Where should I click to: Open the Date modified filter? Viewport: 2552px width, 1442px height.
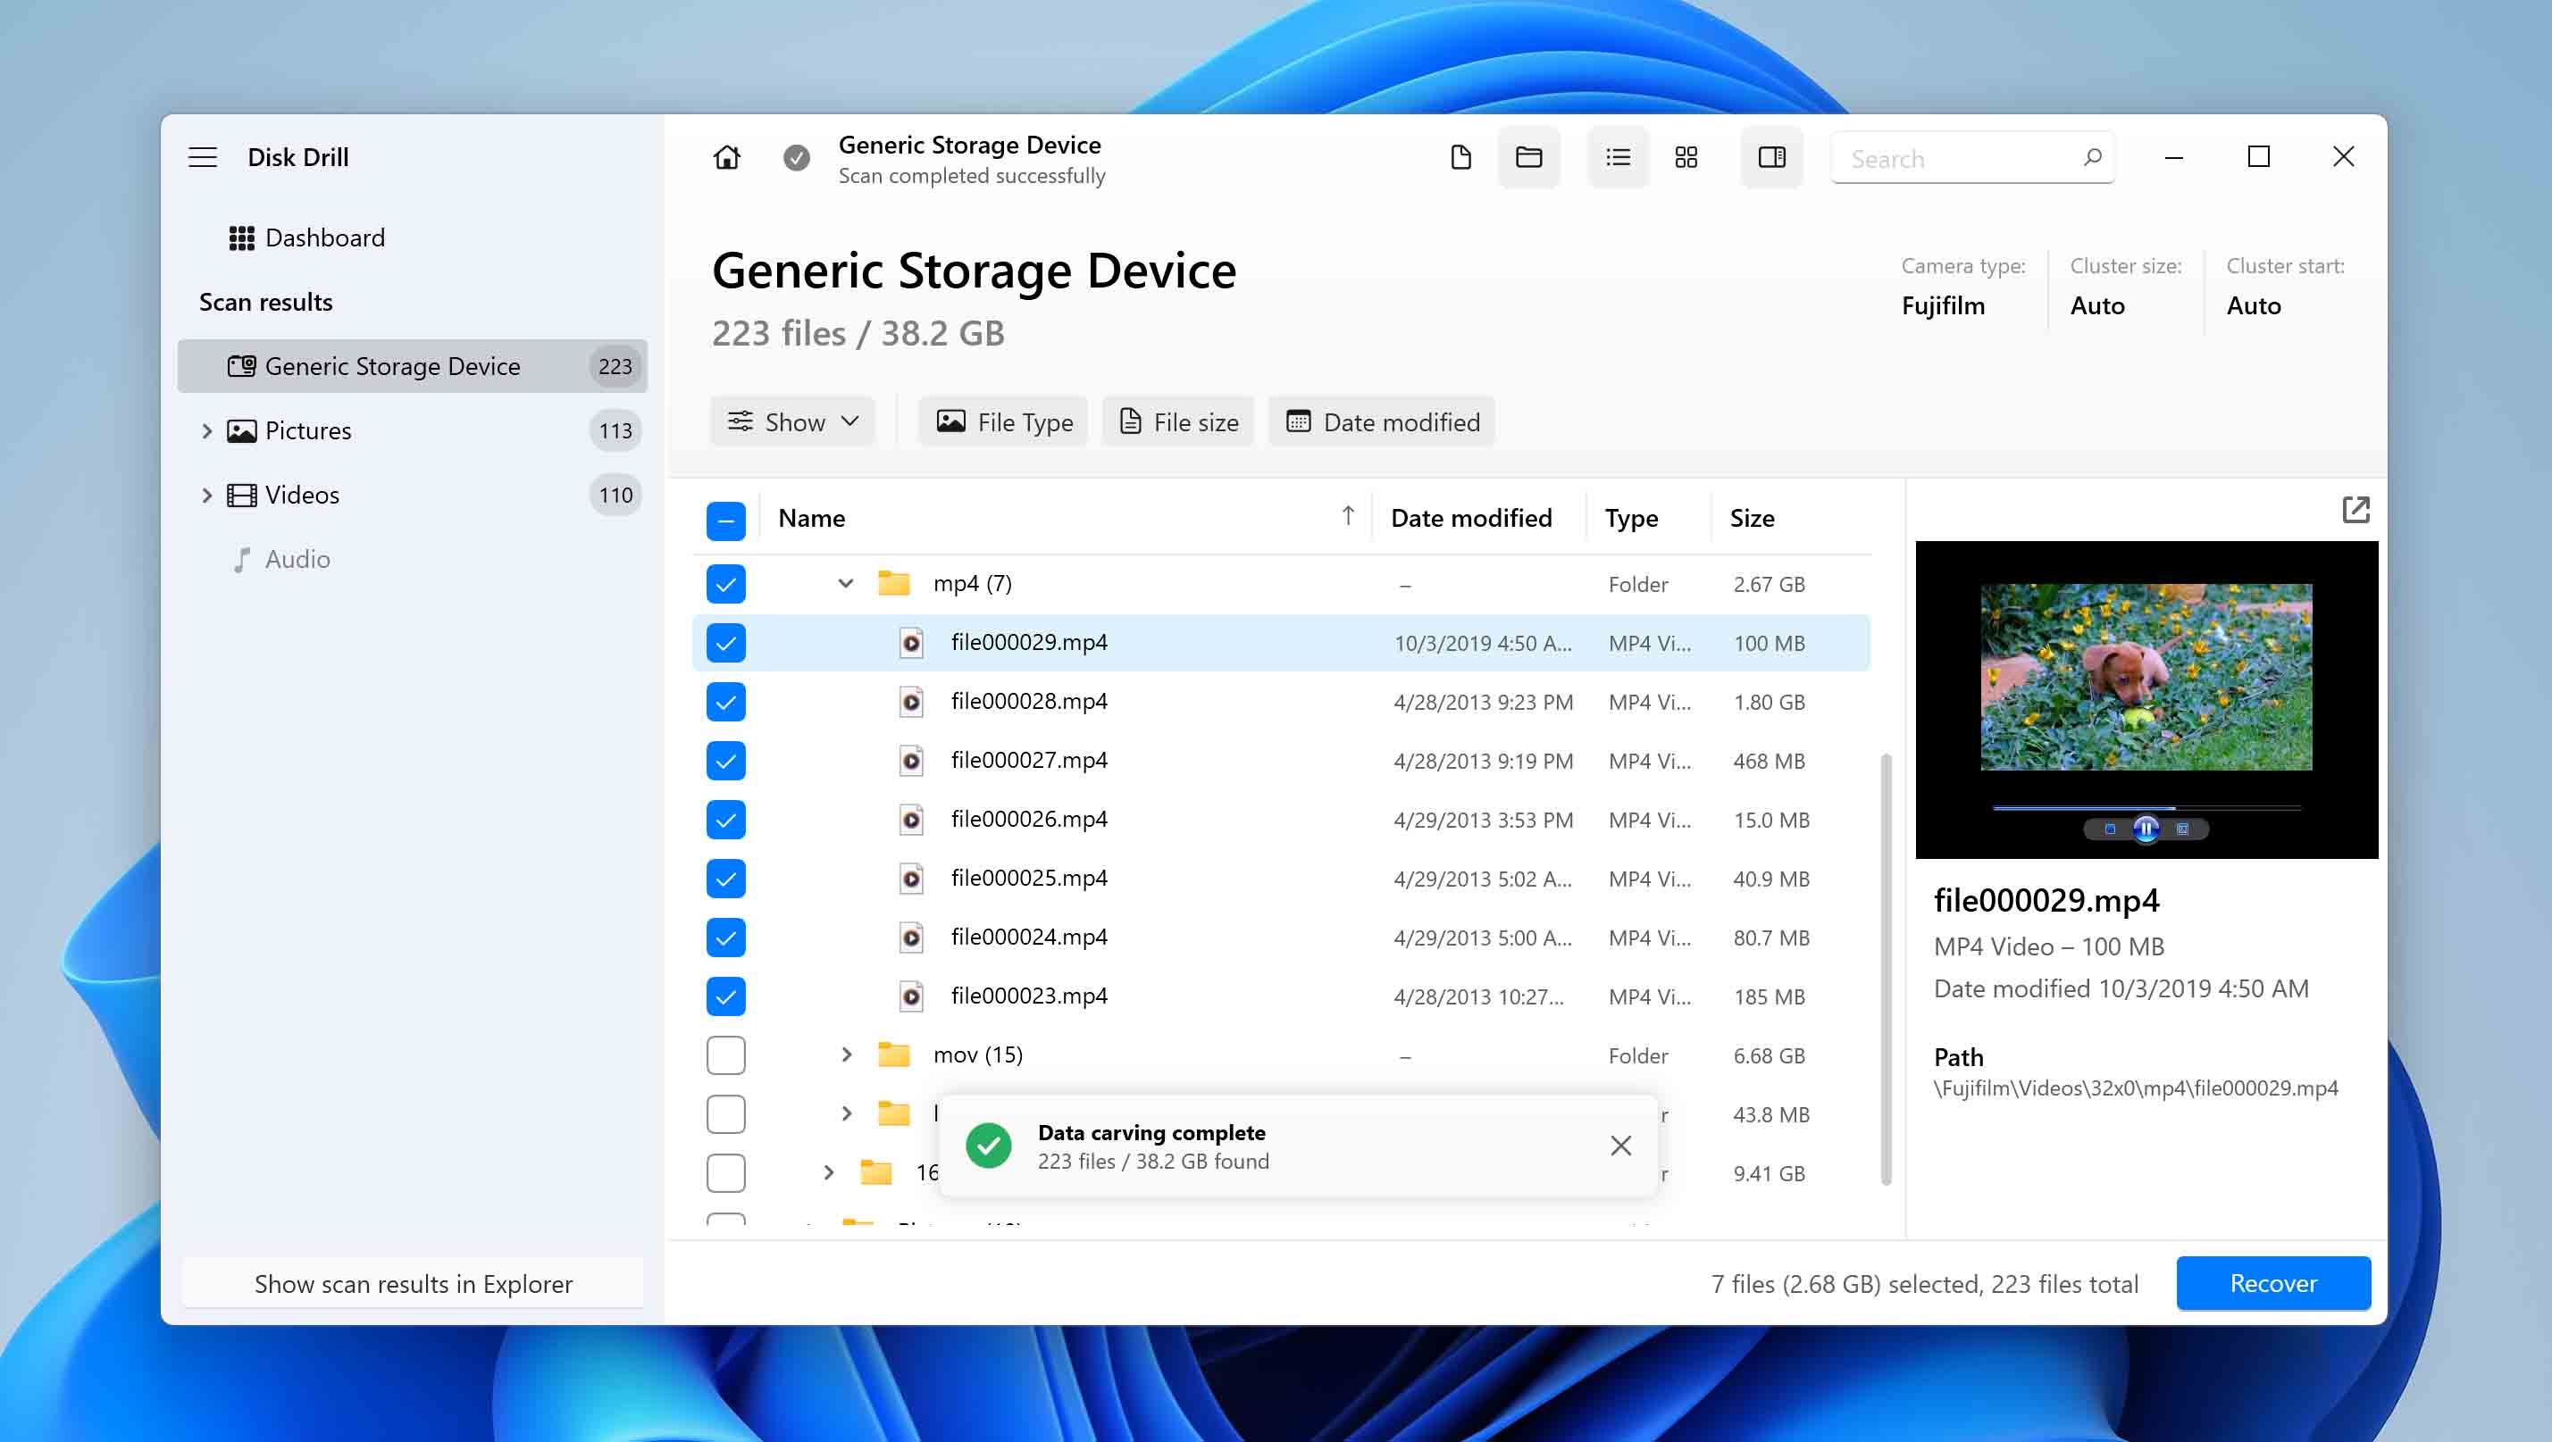(1382, 422)
